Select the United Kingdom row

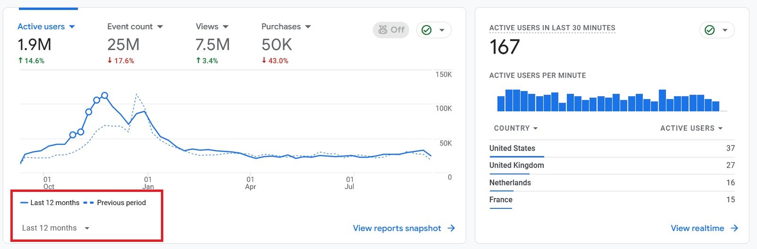point(612,165)
